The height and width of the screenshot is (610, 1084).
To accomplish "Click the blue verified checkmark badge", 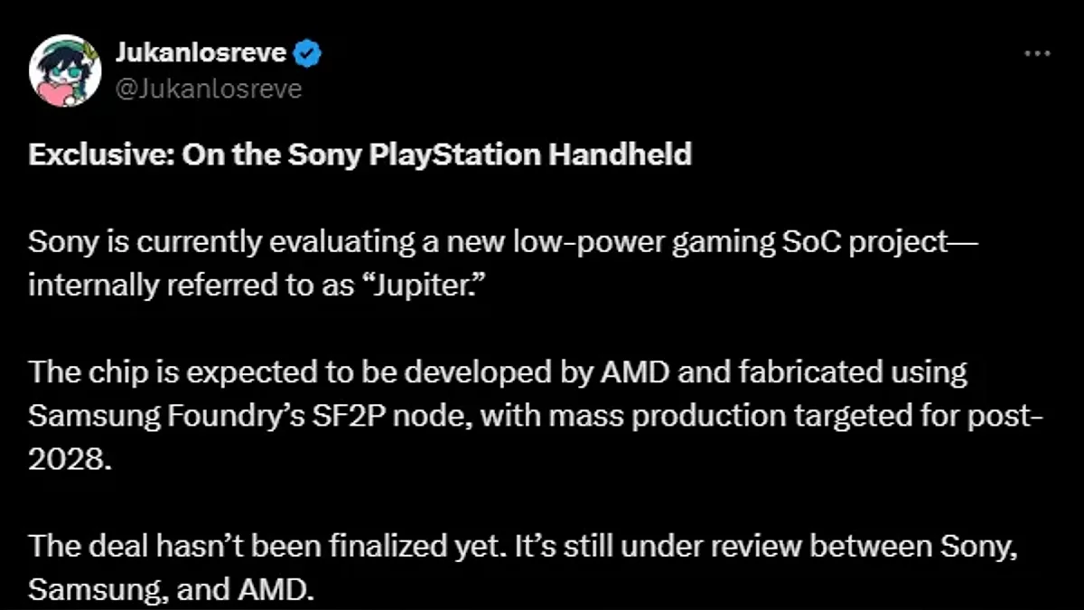I will [x=310, y=54].
